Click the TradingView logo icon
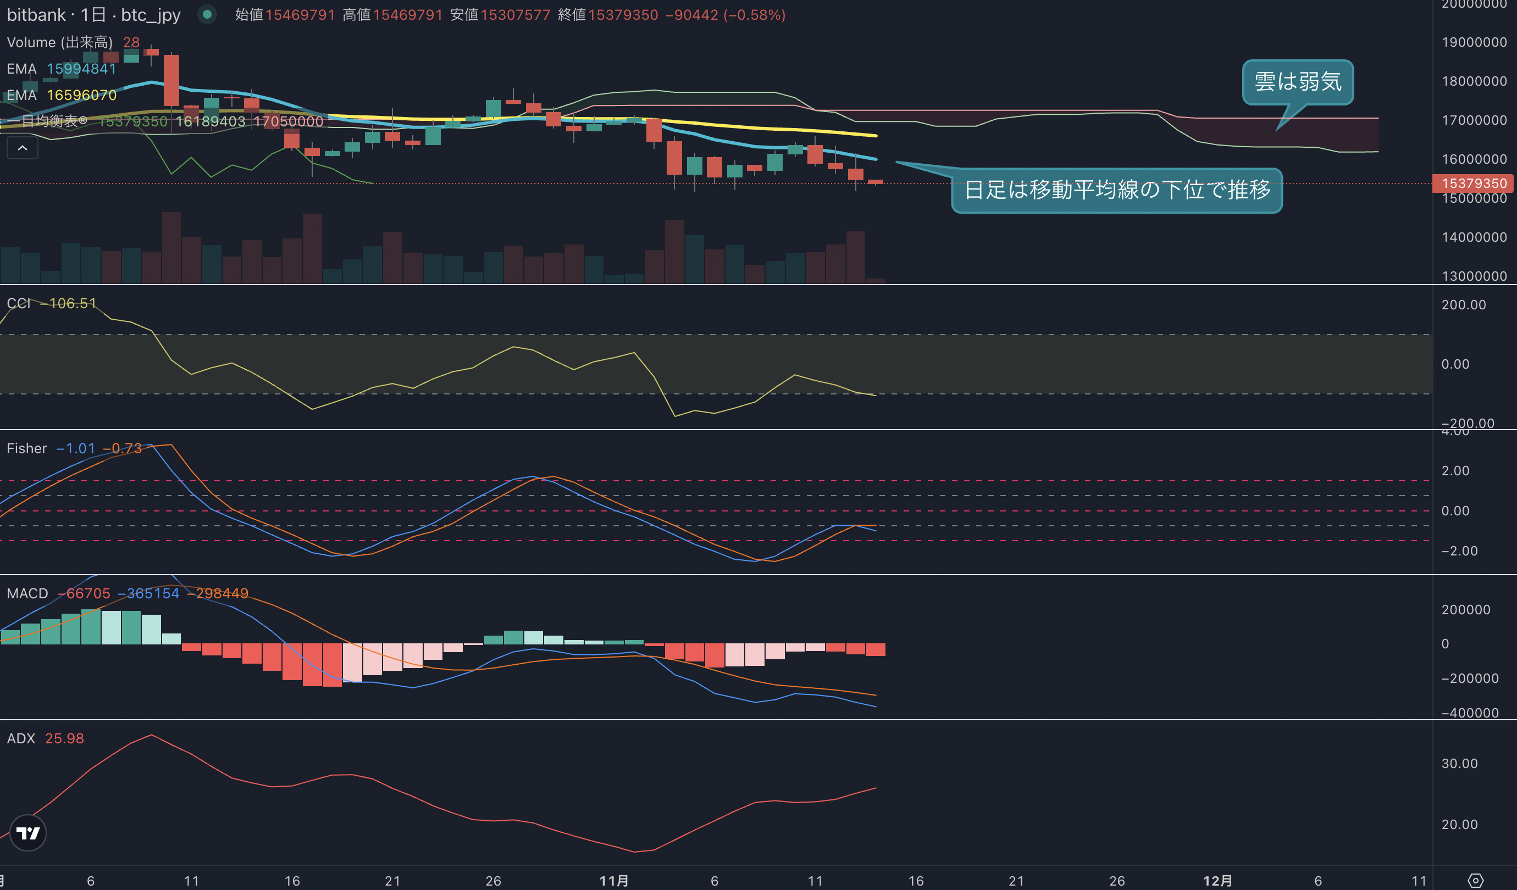 (27, 833)
